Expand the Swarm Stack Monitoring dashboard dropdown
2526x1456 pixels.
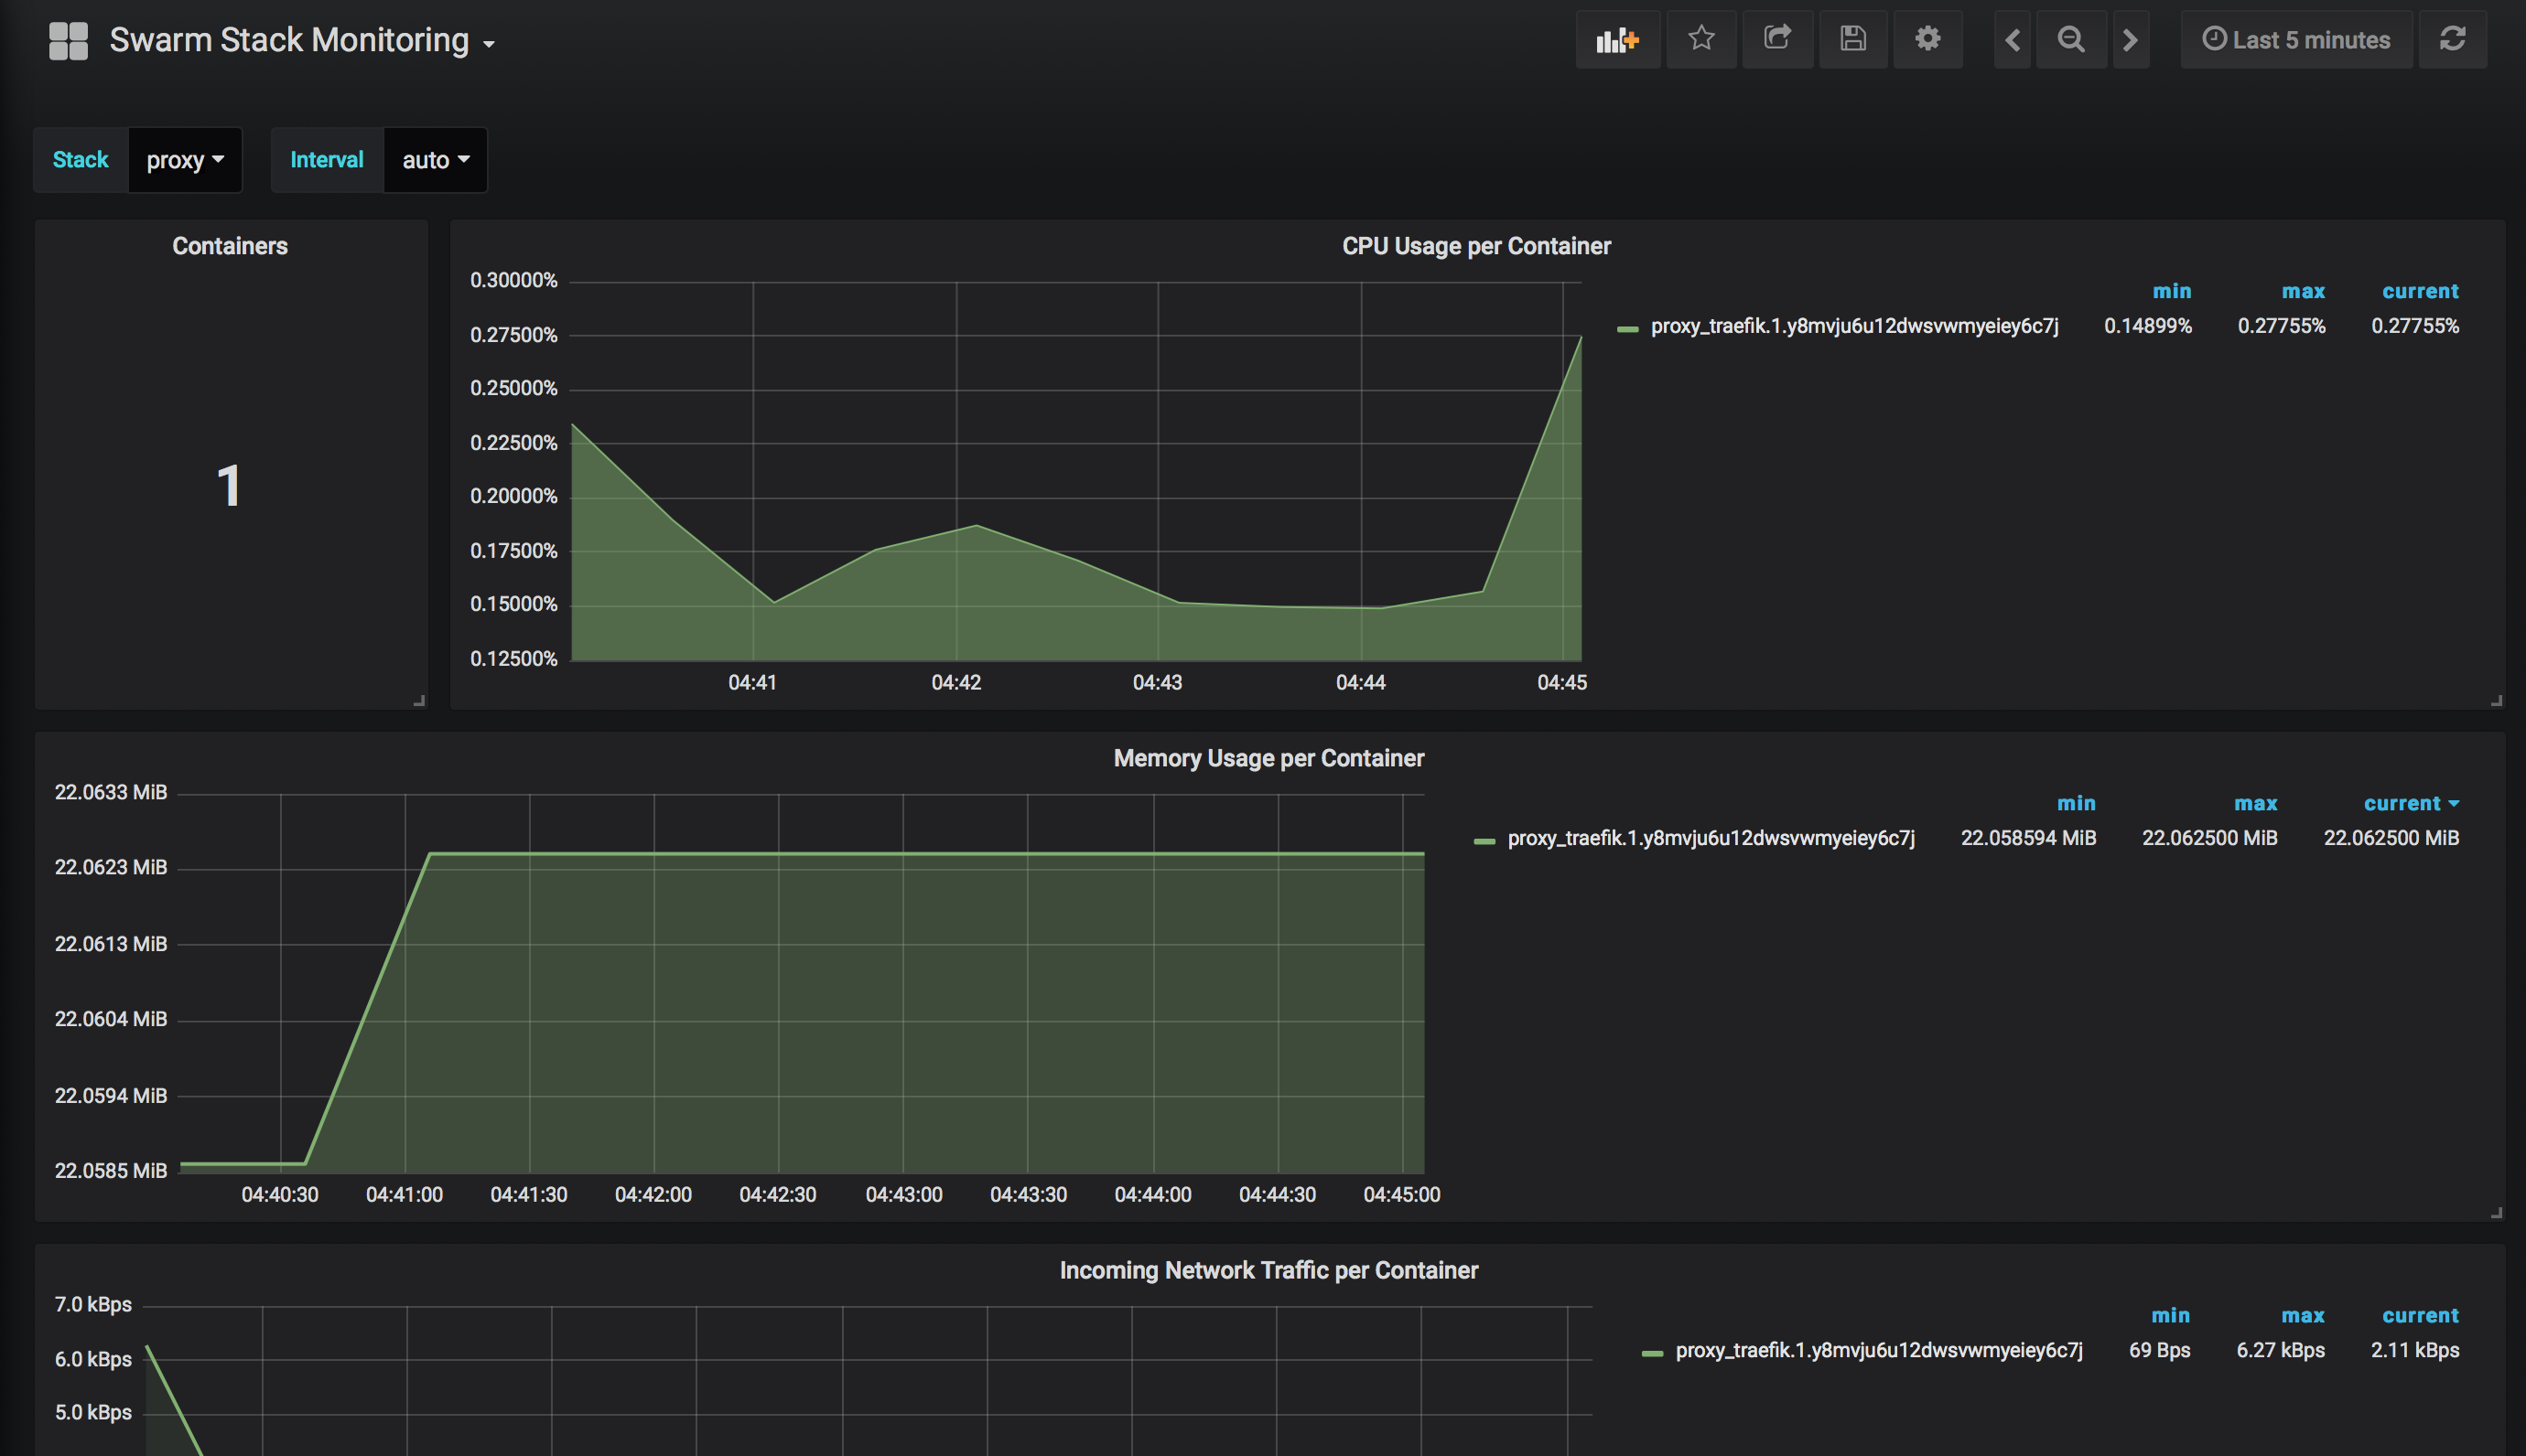(x=301, y=41)
